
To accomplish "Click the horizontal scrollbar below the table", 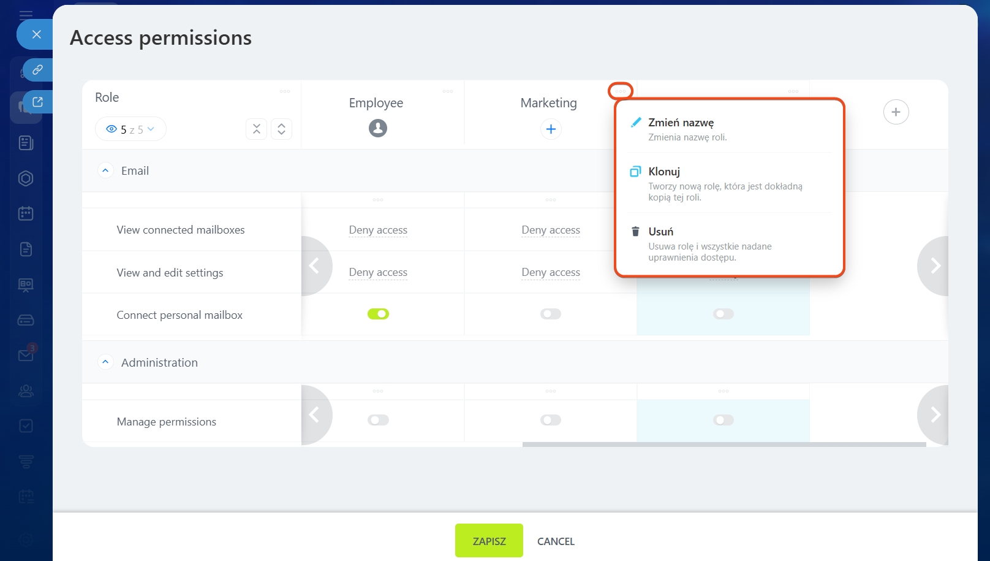I will click(724, 445).
